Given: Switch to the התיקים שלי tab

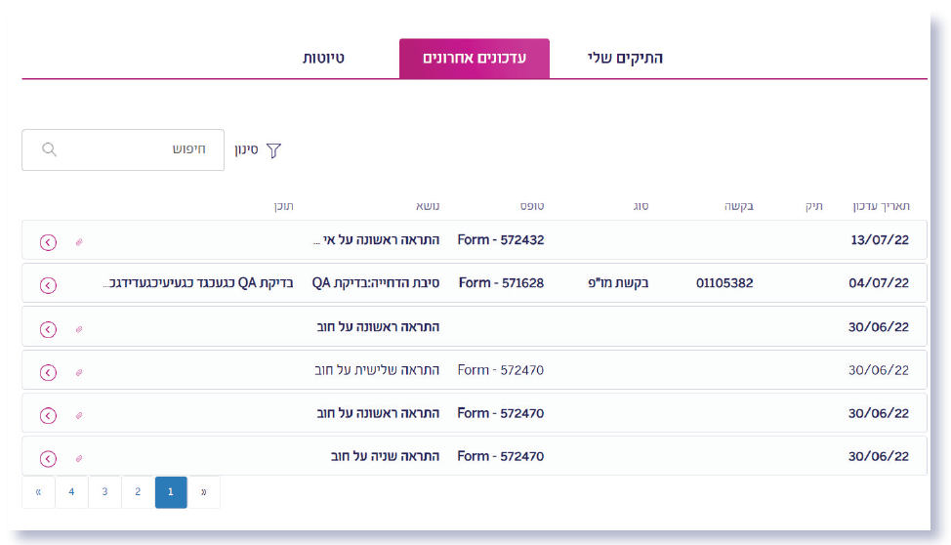Looking at the screenshot, I should coord(625,59).
